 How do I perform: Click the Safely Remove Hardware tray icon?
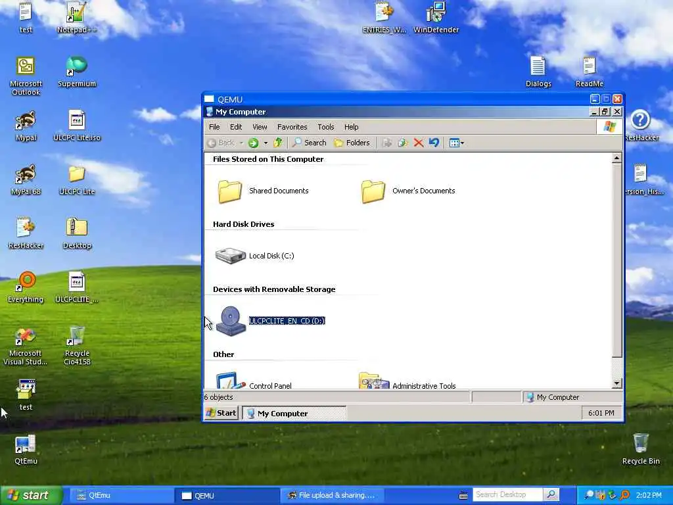[613, 496]
